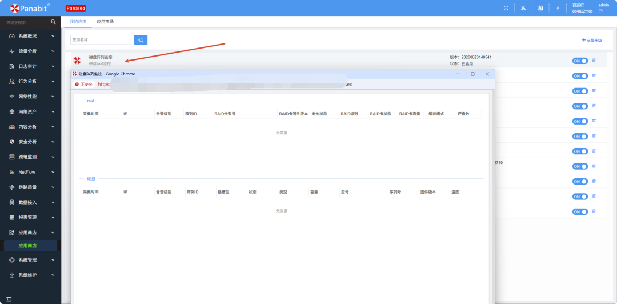
Task: Expand the 报表管理 menu chevron
Action: [53, 217]
